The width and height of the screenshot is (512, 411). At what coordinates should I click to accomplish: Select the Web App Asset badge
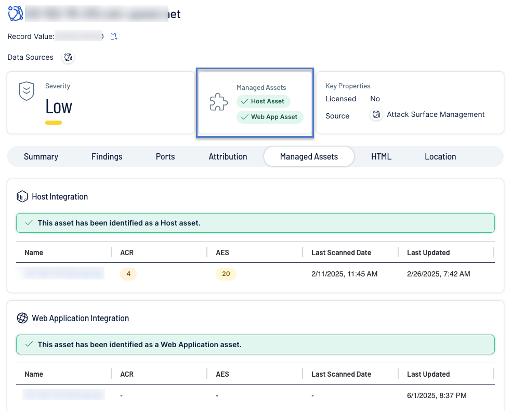point(269,117)
